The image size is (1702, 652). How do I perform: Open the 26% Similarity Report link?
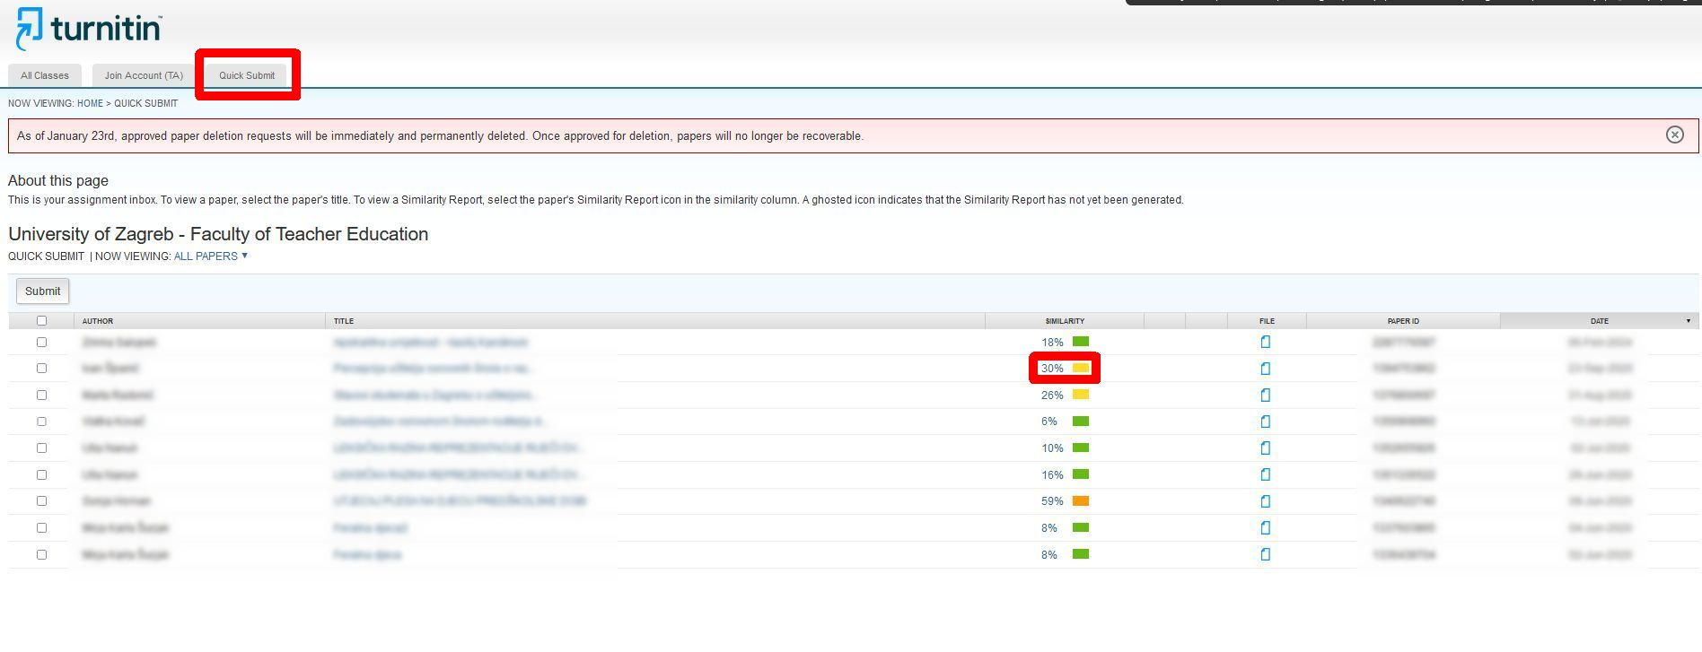1052,396
